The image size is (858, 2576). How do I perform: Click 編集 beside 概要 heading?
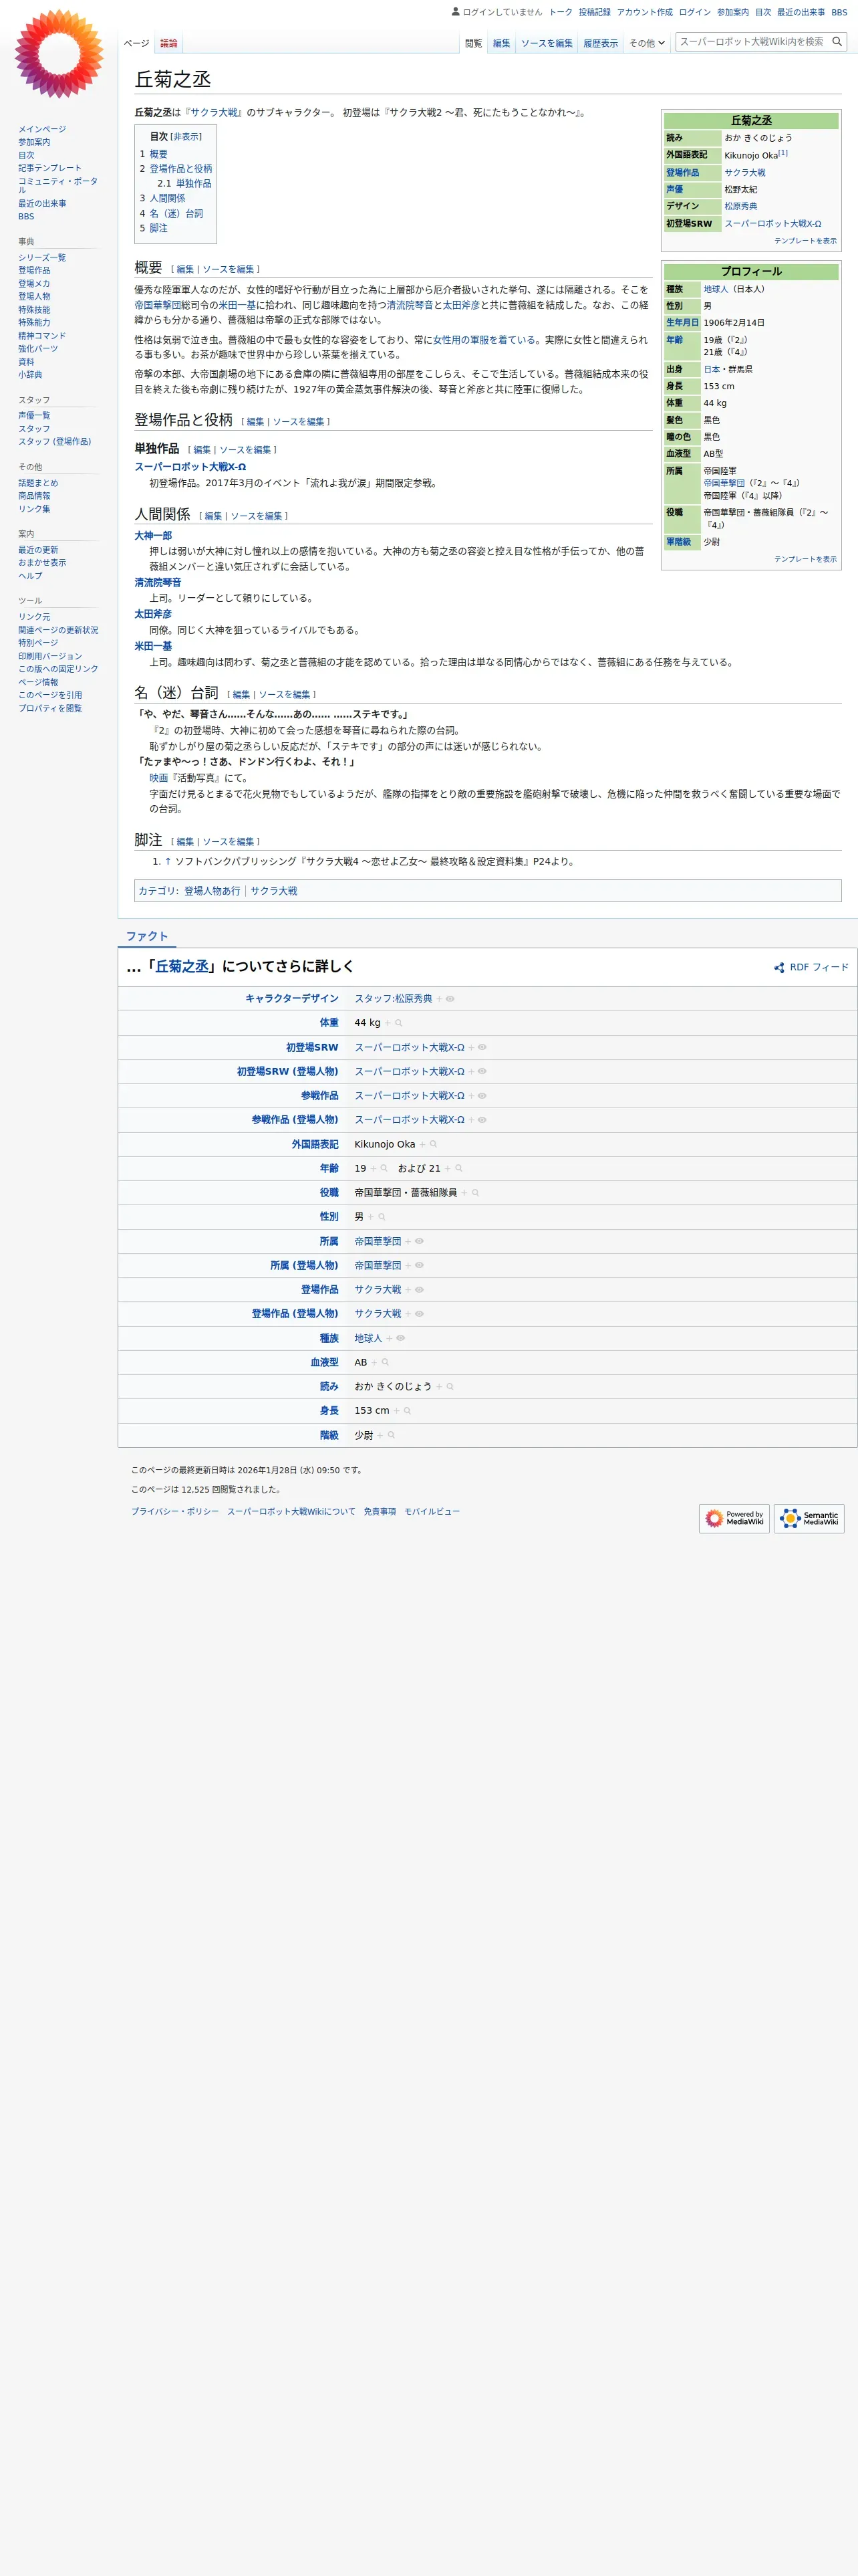point(185,269)
